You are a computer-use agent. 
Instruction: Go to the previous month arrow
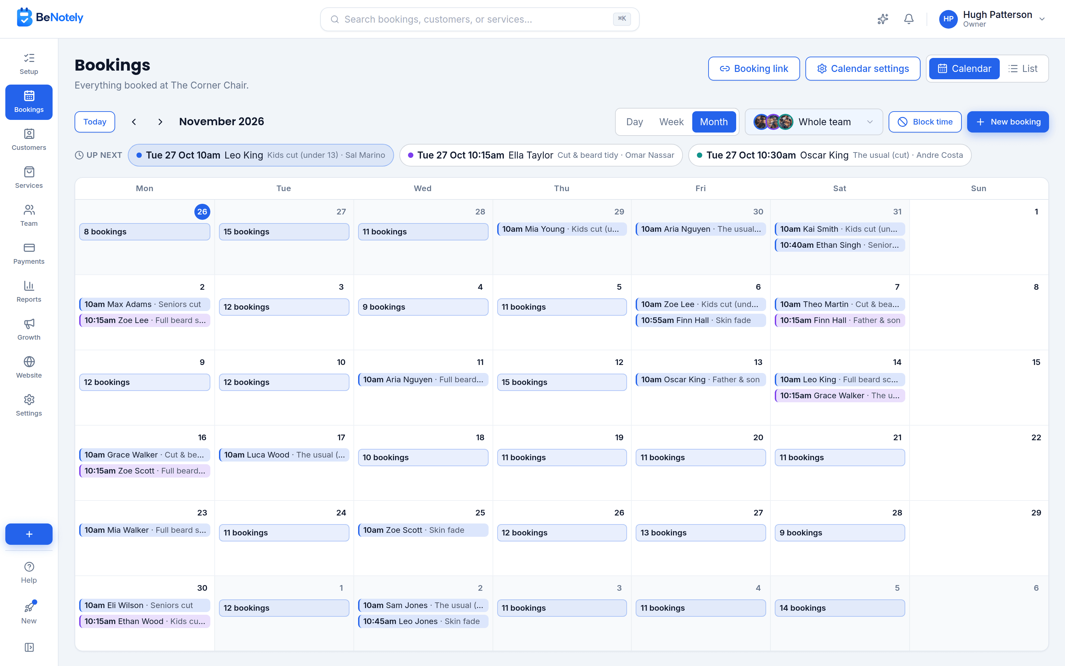134,122
